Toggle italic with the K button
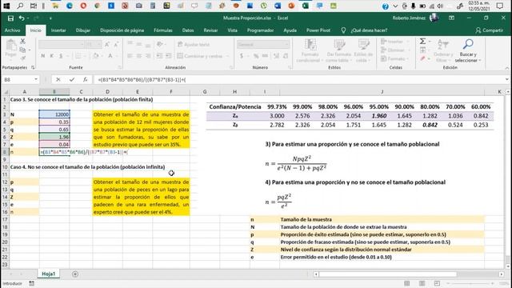Screen dimensions: 512x288 coord(51,56)
